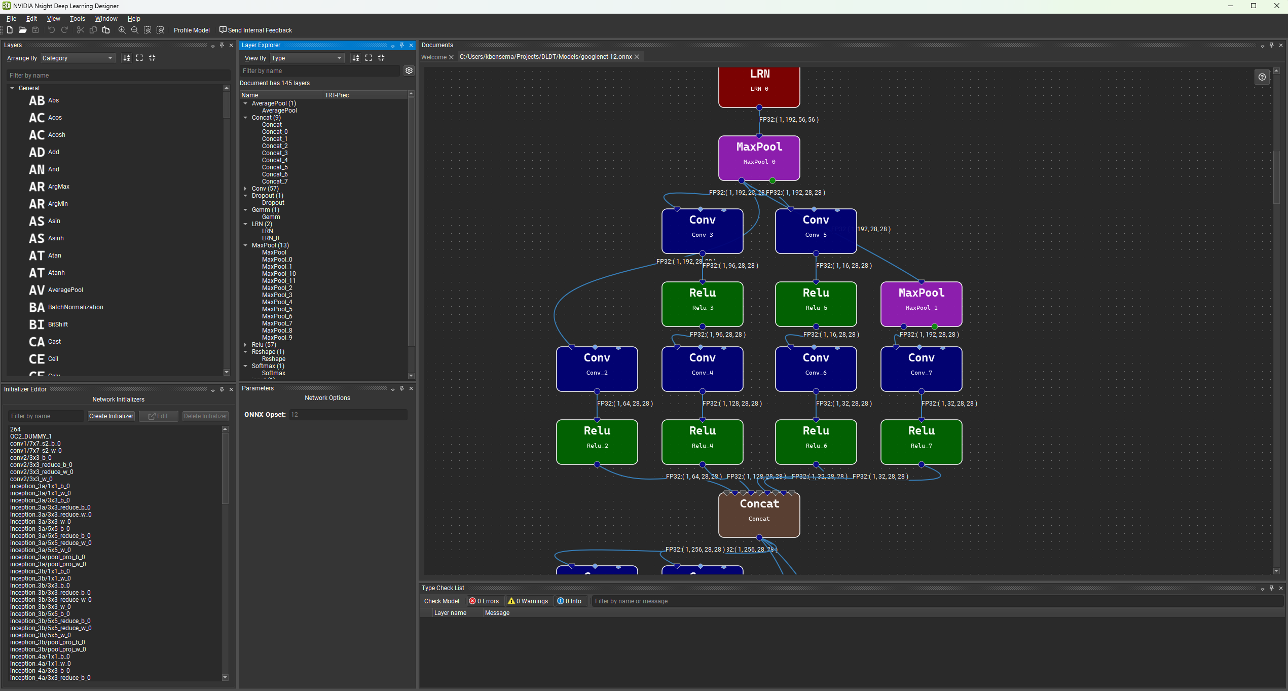Open Layer Explorer settings gear
1288x691 pixels.
(x=409, y=70)
